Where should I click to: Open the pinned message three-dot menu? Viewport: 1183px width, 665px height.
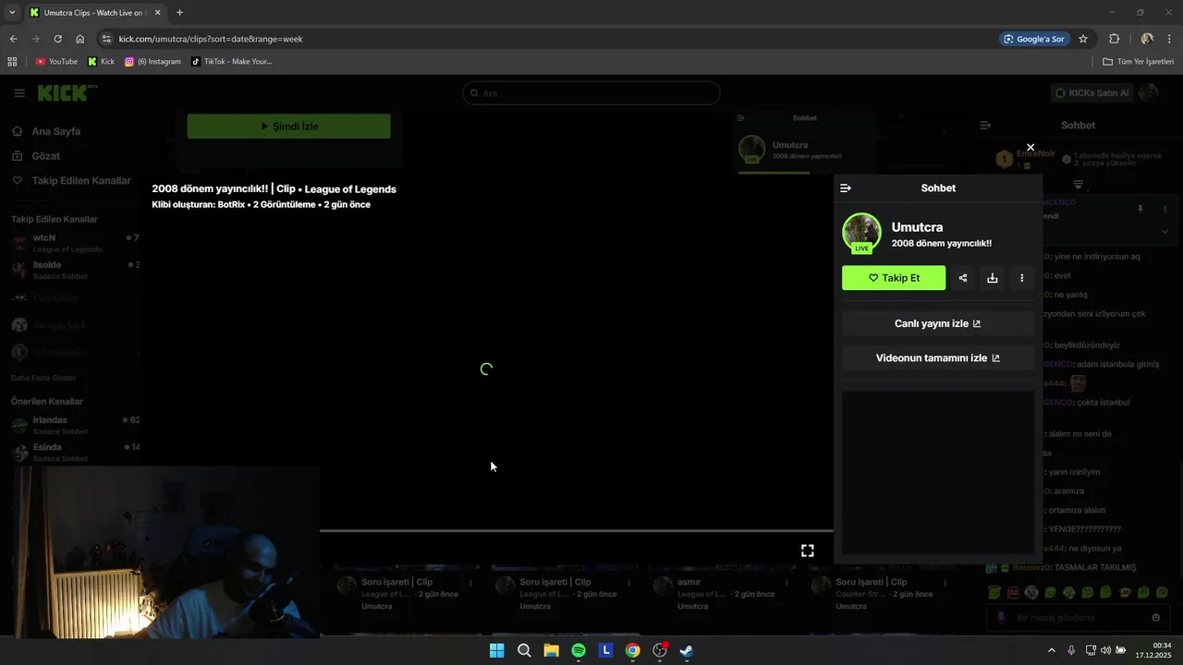[1165, 210]
